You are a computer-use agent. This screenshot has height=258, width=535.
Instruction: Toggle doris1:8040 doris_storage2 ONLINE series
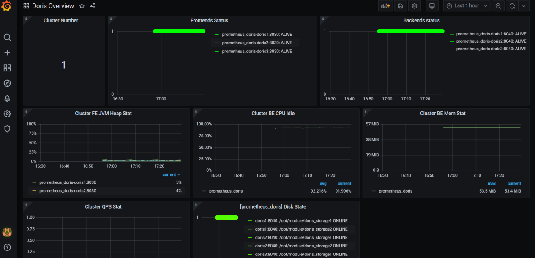point(301,229)
